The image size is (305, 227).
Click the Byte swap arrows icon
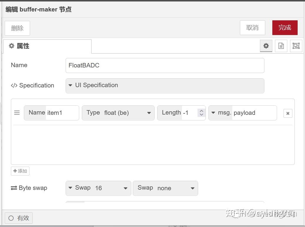tap(14, 188)
